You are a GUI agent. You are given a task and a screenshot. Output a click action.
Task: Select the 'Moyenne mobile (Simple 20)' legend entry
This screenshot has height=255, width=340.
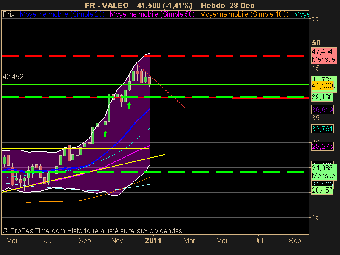pyautogui.click(x=62, y=14)
